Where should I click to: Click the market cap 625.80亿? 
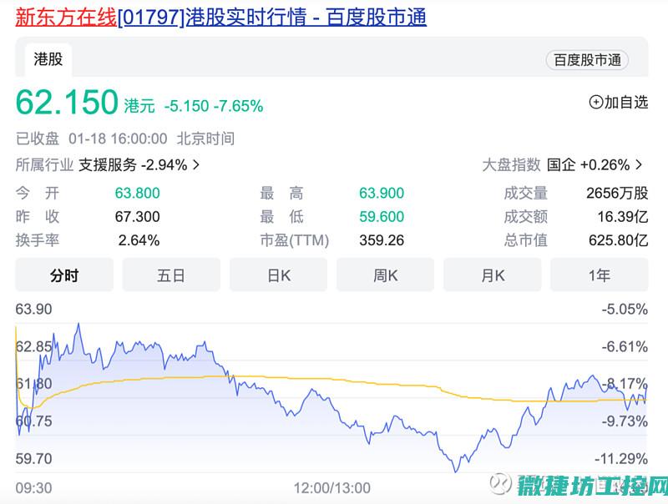click(618, 240)
